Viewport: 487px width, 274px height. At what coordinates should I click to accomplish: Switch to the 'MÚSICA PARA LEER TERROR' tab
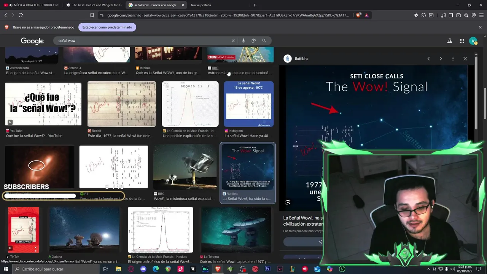click(30, 5)
